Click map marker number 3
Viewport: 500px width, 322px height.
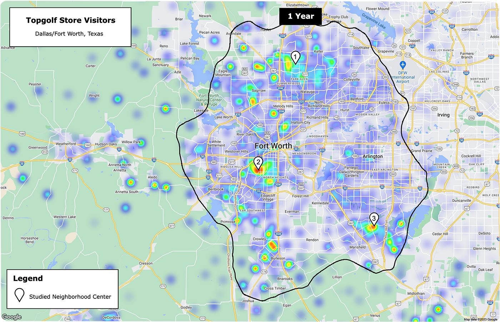click(x=374, y=219)
